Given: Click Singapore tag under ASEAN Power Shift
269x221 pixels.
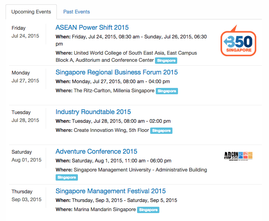Looking at the screenshot, I should (x=166, y=61).
